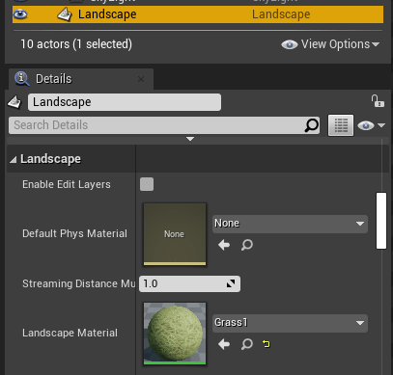The height and width of the screenshot is (375, 393).
Task: Click the Default Phys Material label
Action: pyautogui.click(x=74, y=233)
